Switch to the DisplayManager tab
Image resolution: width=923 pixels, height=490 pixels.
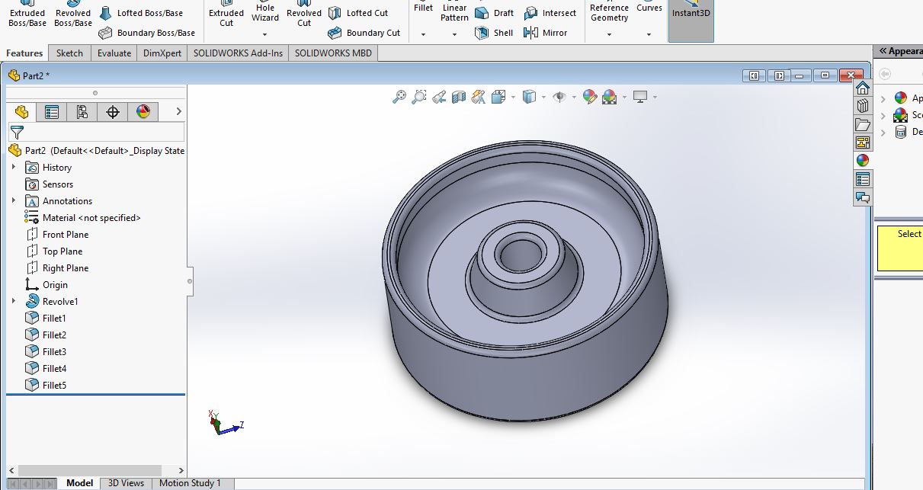pos(143,112)
